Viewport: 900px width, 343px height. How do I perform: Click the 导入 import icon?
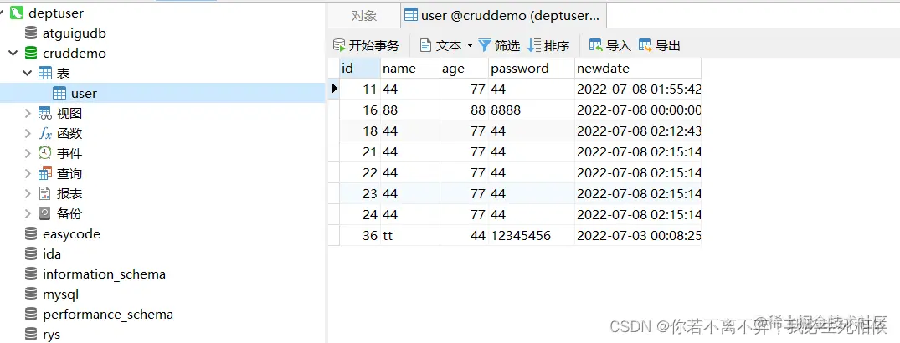(596, 45)
